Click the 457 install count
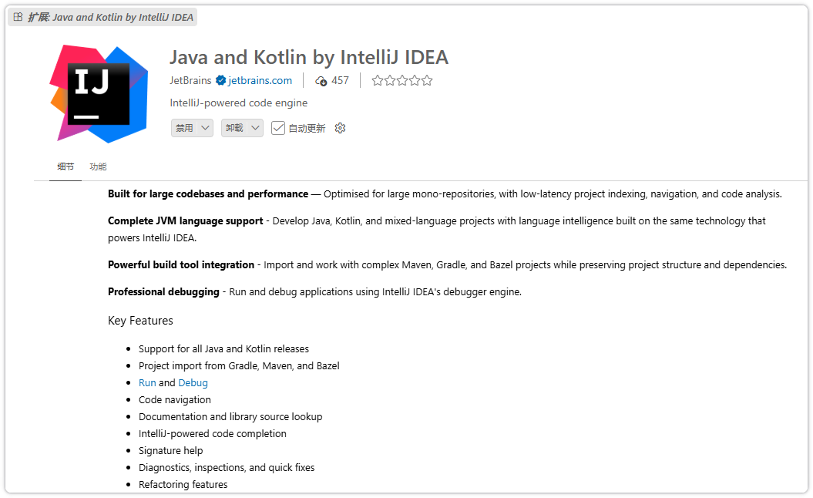Image resolution: width=813 pixels, height=498 pixels. [340, 80]
